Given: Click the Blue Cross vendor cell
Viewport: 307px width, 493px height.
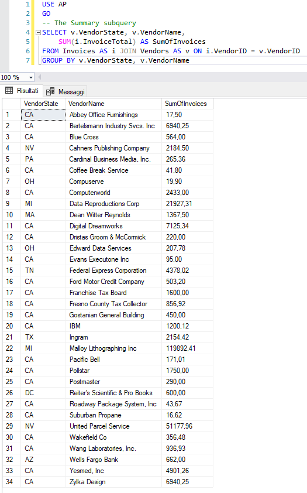Looking at the screenshot, I should pos(113,137).
